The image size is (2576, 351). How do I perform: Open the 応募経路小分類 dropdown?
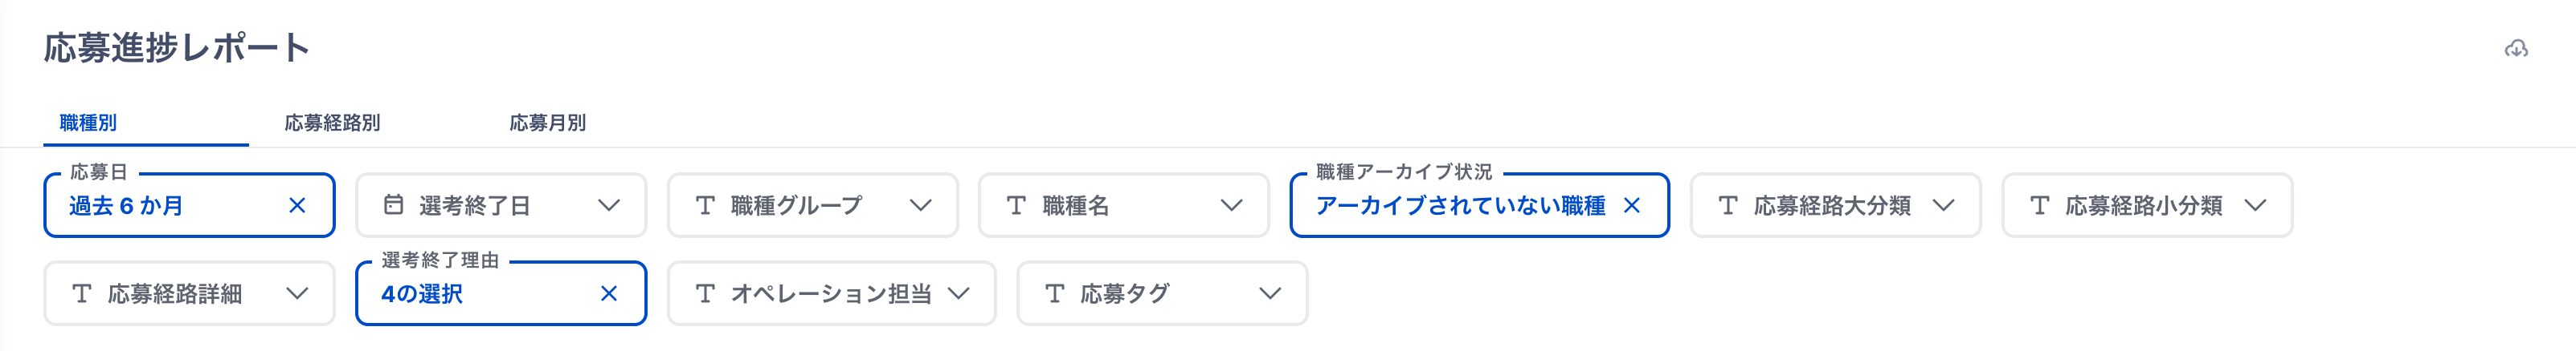[x=2254, y=205]
